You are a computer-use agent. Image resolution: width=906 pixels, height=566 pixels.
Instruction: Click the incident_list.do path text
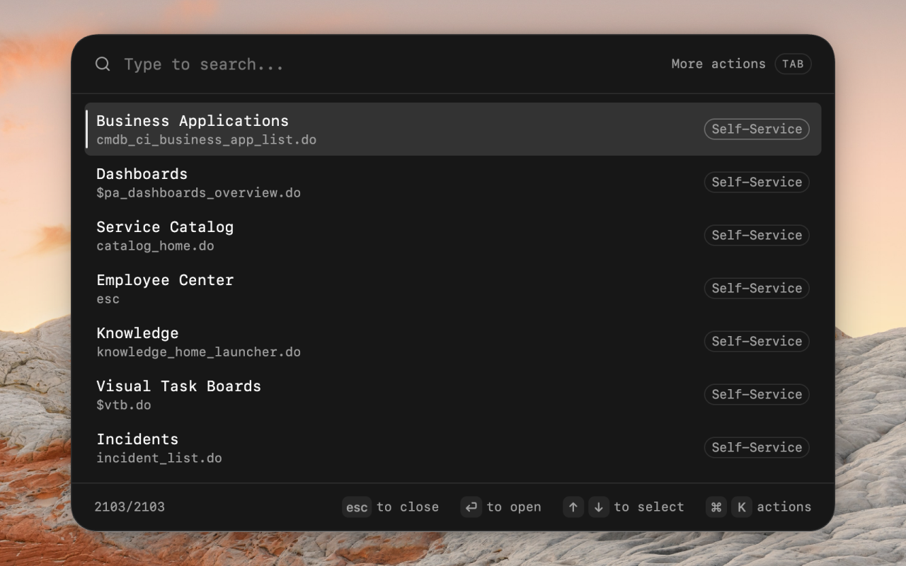click(159, 458)
